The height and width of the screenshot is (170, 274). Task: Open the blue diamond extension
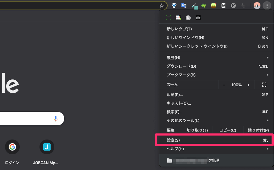[x=174, y=6]
